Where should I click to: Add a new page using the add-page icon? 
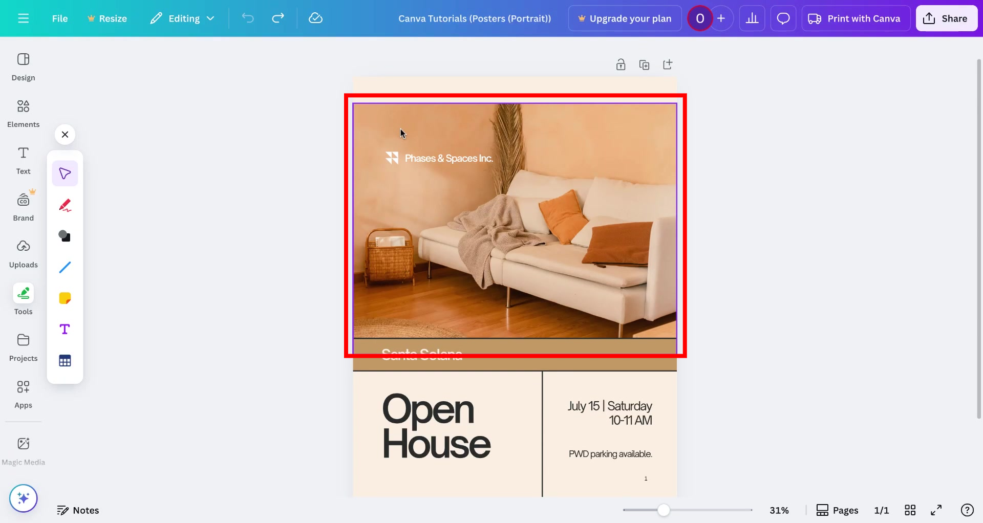click(x=668, y=64)
